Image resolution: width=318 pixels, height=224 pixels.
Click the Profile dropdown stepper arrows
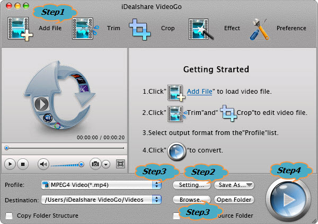point(156,185)
